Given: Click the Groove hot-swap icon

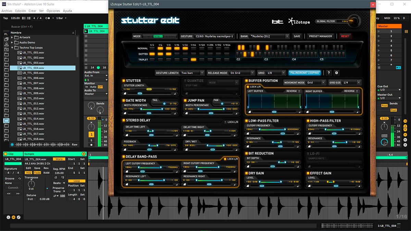Looking at the screenshot, I should 20,179.
